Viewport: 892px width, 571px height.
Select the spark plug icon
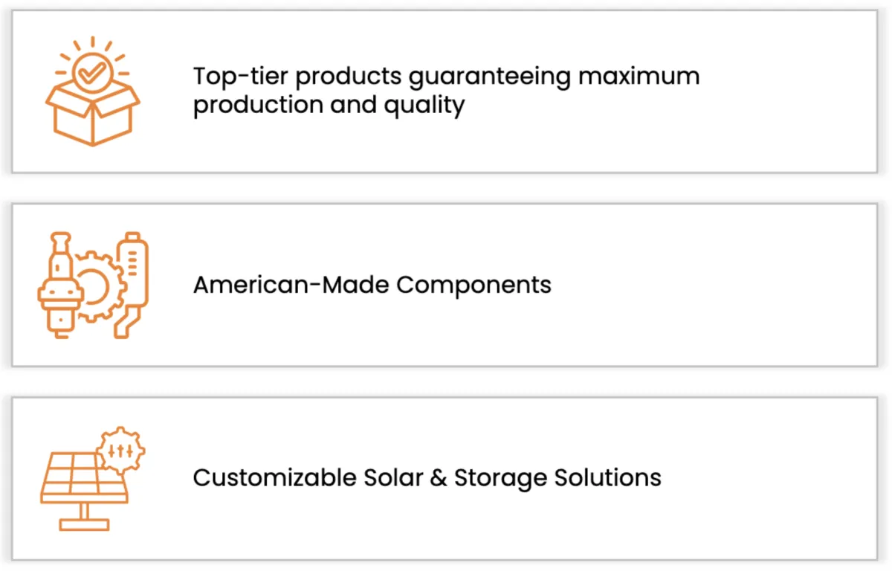[x=58, y=285]
